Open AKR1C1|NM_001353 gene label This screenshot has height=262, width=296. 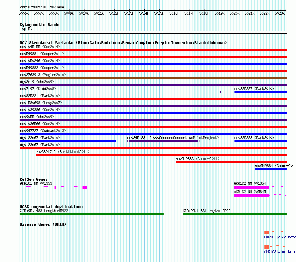(36, 183)
